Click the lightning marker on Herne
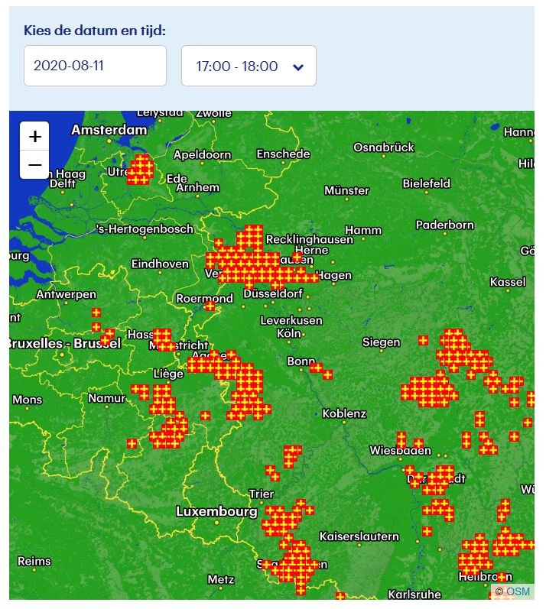546x609 pixels. tap(297, 257)
